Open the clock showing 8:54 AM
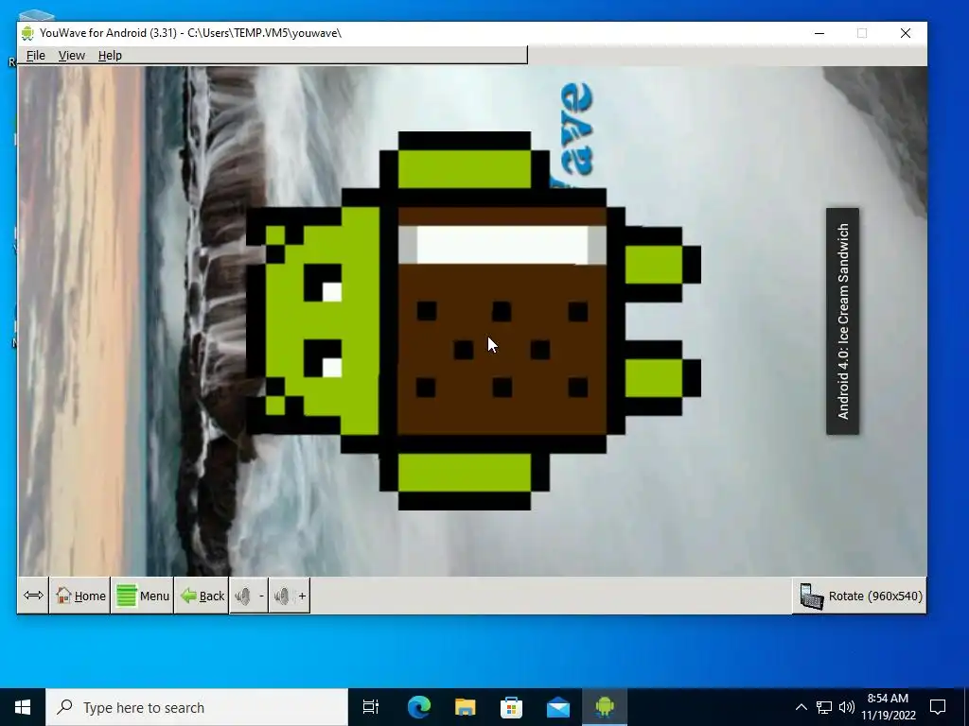969x726 pixels. (x=888, y=707)
